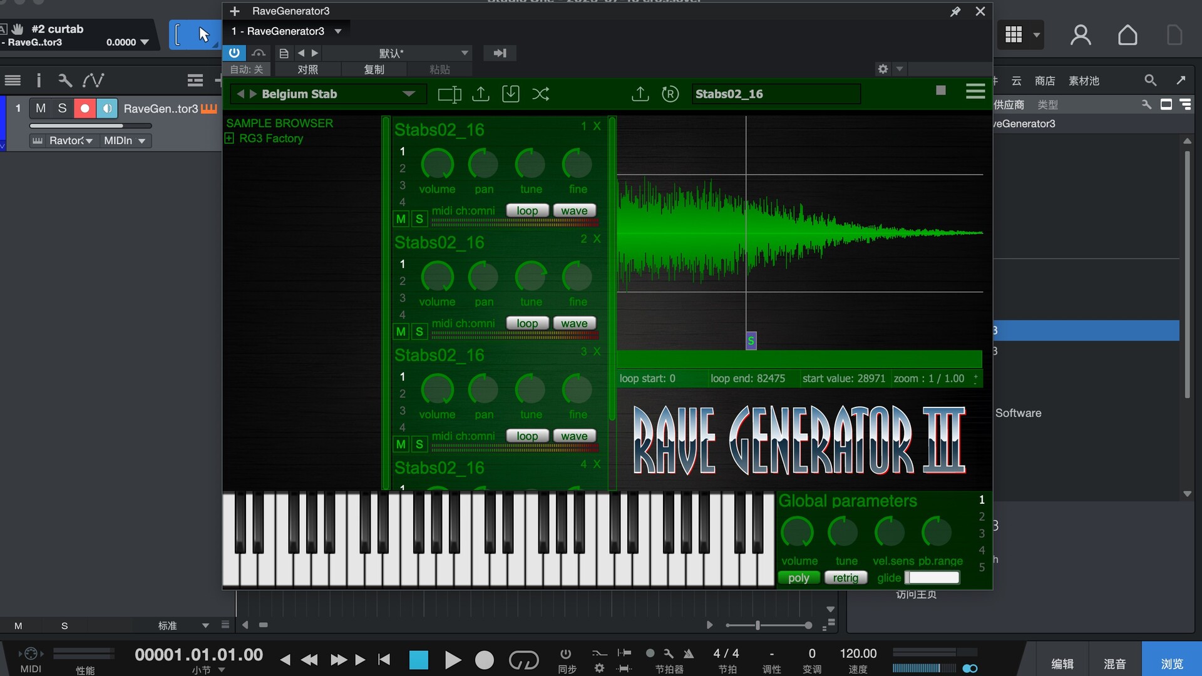The width and height of the screenshot is (1202, 676).
Task: Click the export upload icon beside preset name
Action: point(481,94)
